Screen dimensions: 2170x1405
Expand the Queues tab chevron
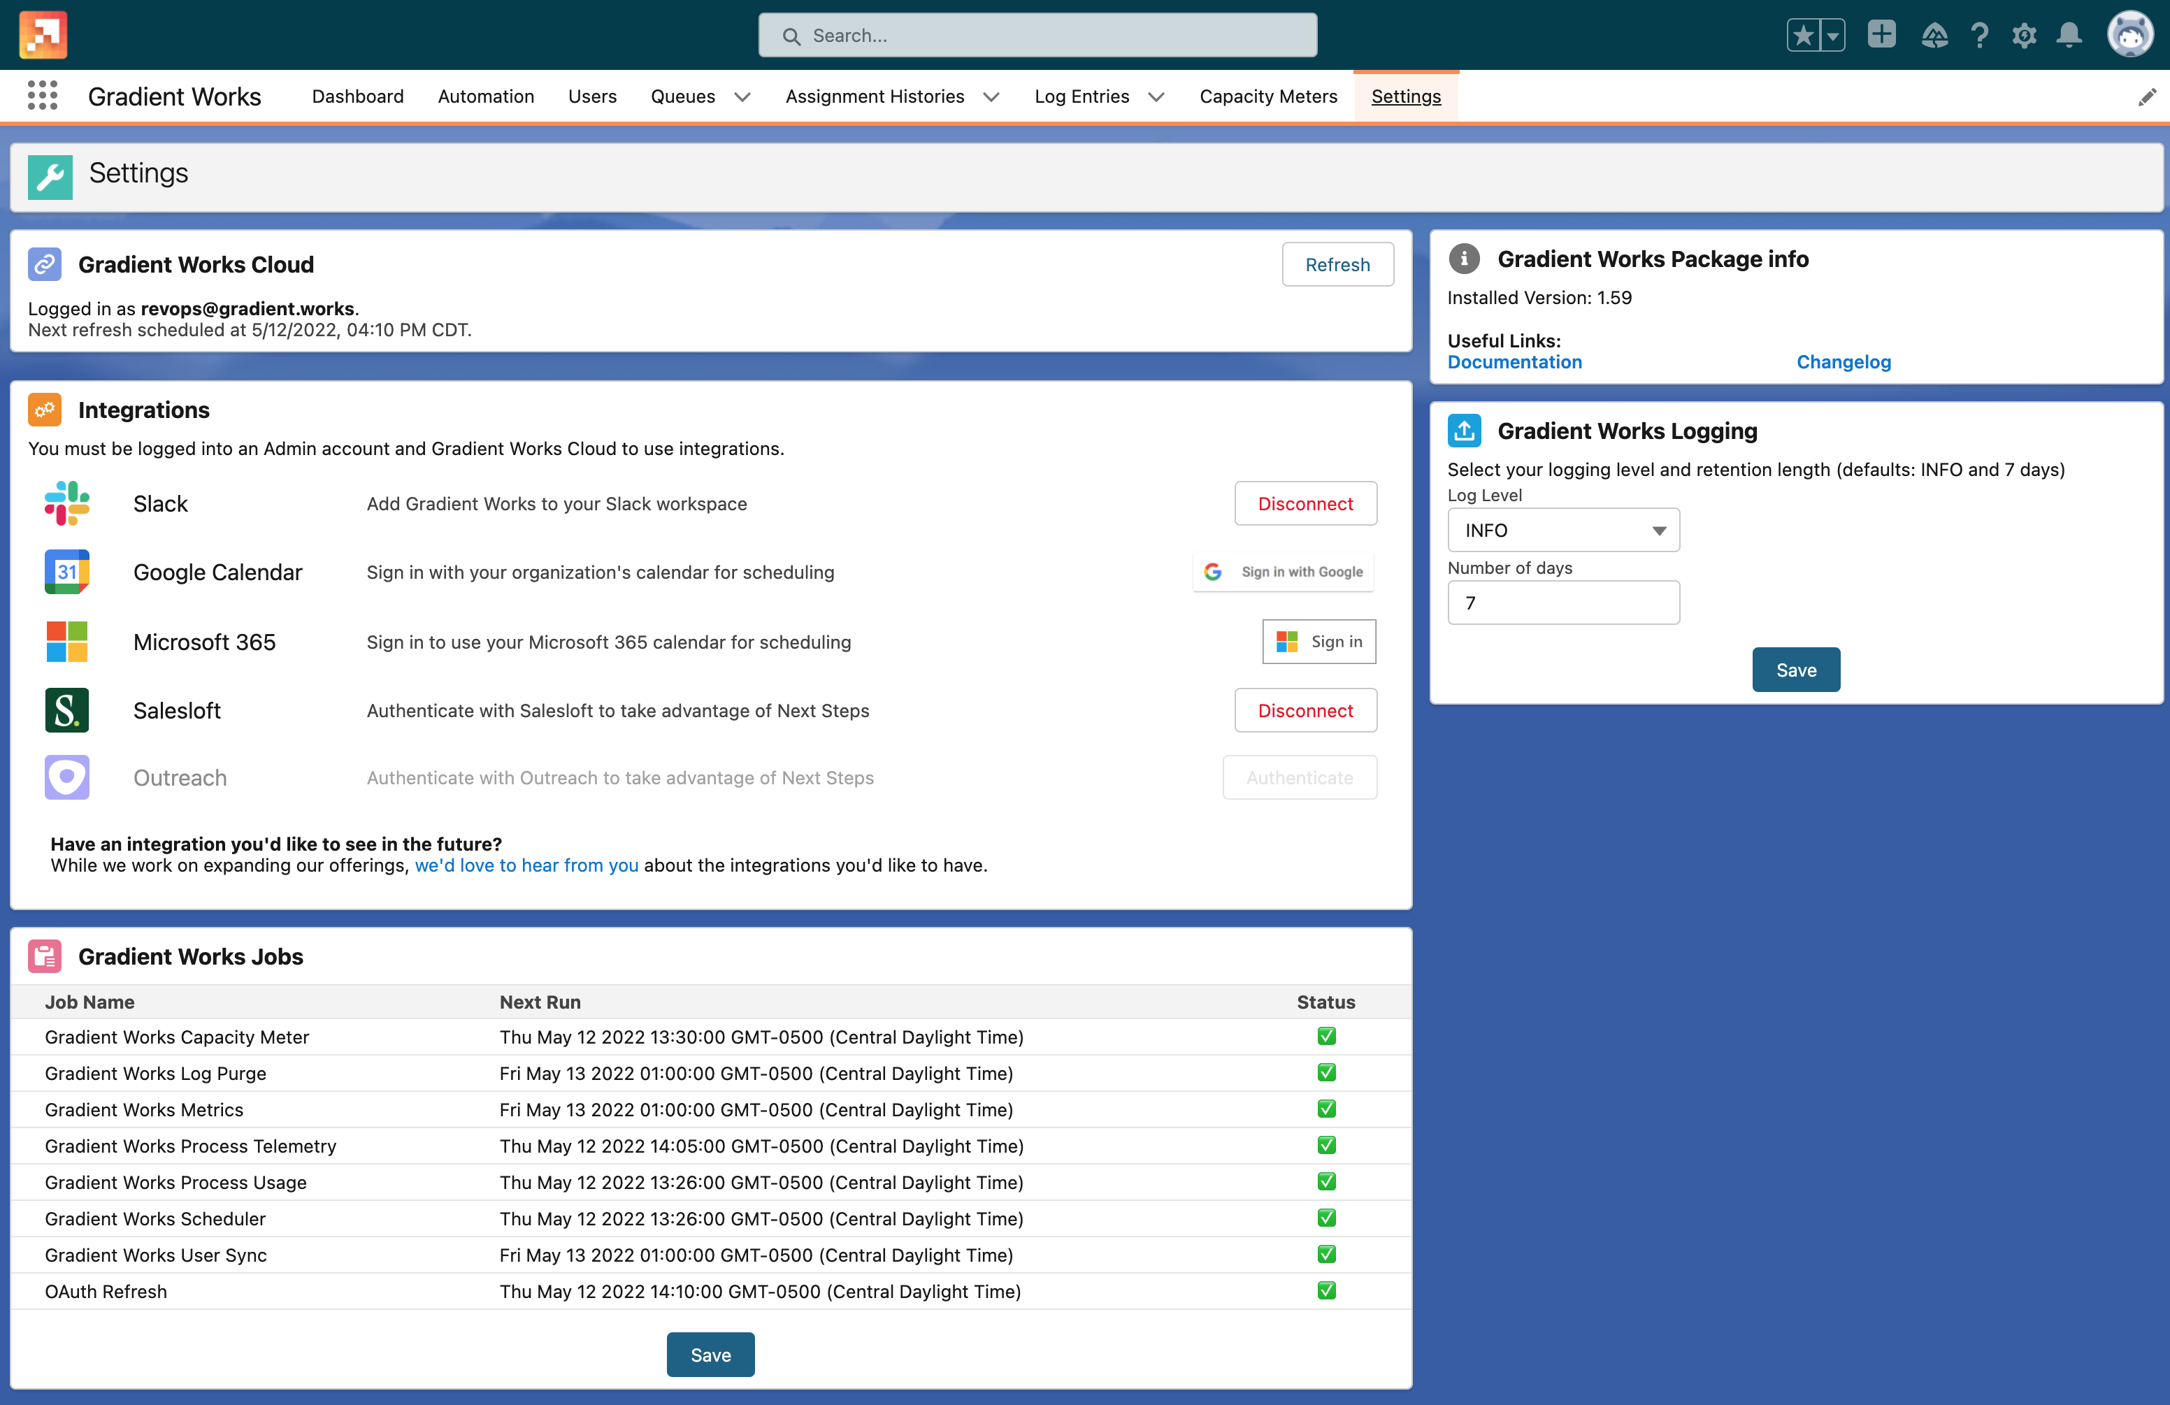click(x=742, y=96)
